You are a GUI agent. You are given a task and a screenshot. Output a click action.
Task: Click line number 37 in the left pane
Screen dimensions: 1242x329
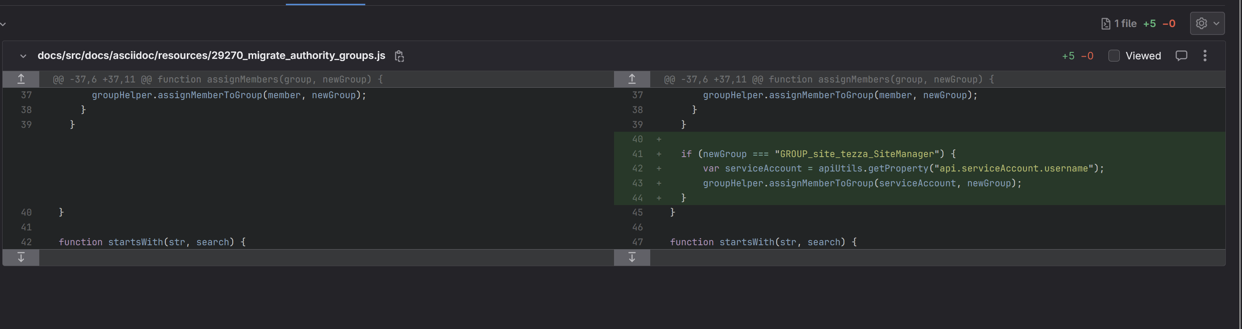26,95
